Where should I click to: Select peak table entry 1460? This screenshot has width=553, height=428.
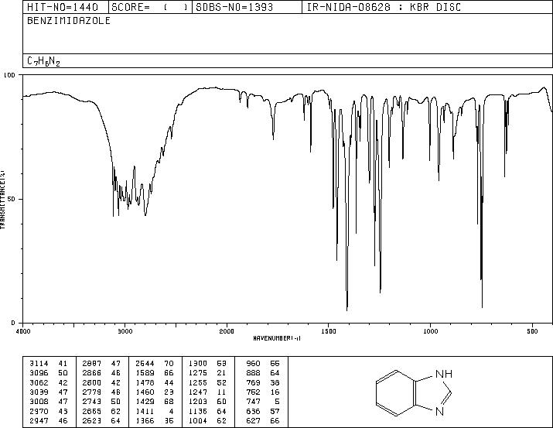click(x=155, y=392)
